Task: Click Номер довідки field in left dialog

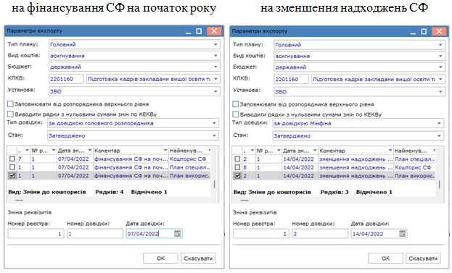Action: pos(95,234)
